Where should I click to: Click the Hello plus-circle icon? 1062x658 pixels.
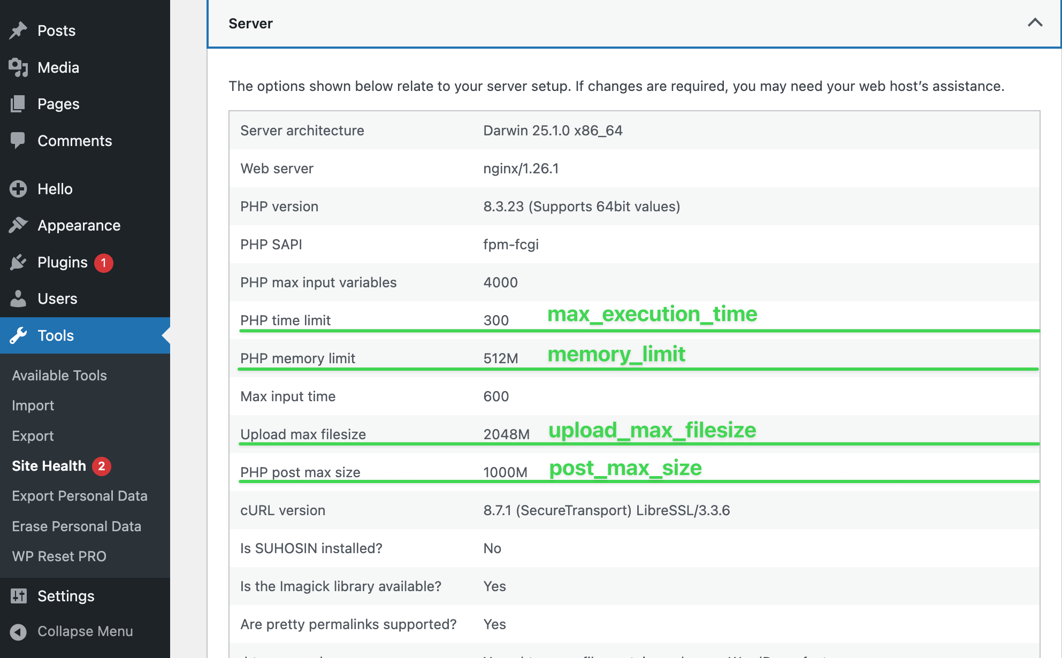click(x=18, y=189)
